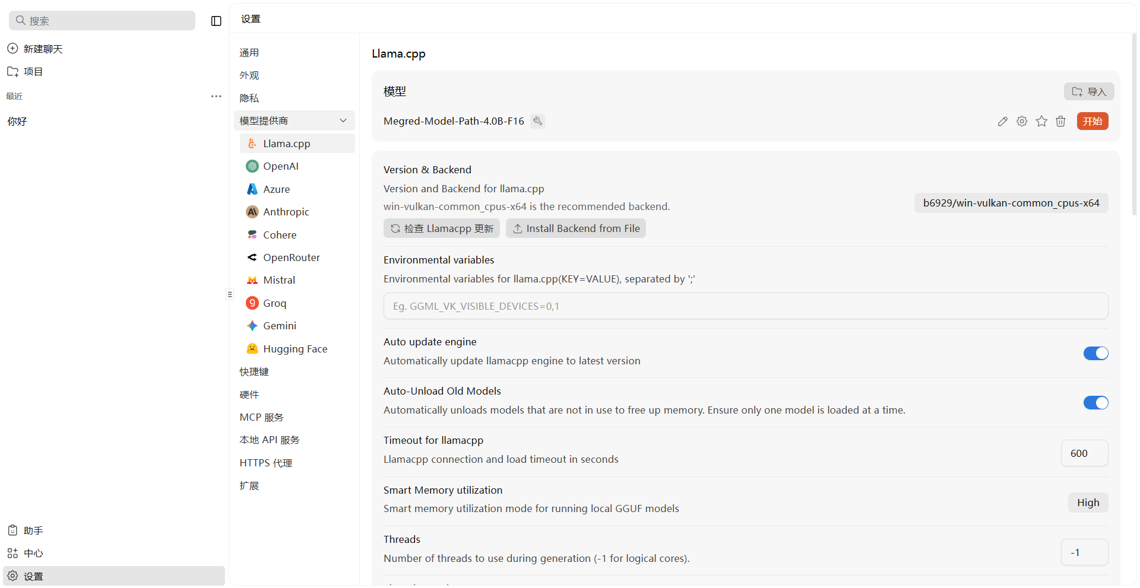This screenshot has height=588, width=1140.
Task: Click the Threads value field
Action: 1084,552
